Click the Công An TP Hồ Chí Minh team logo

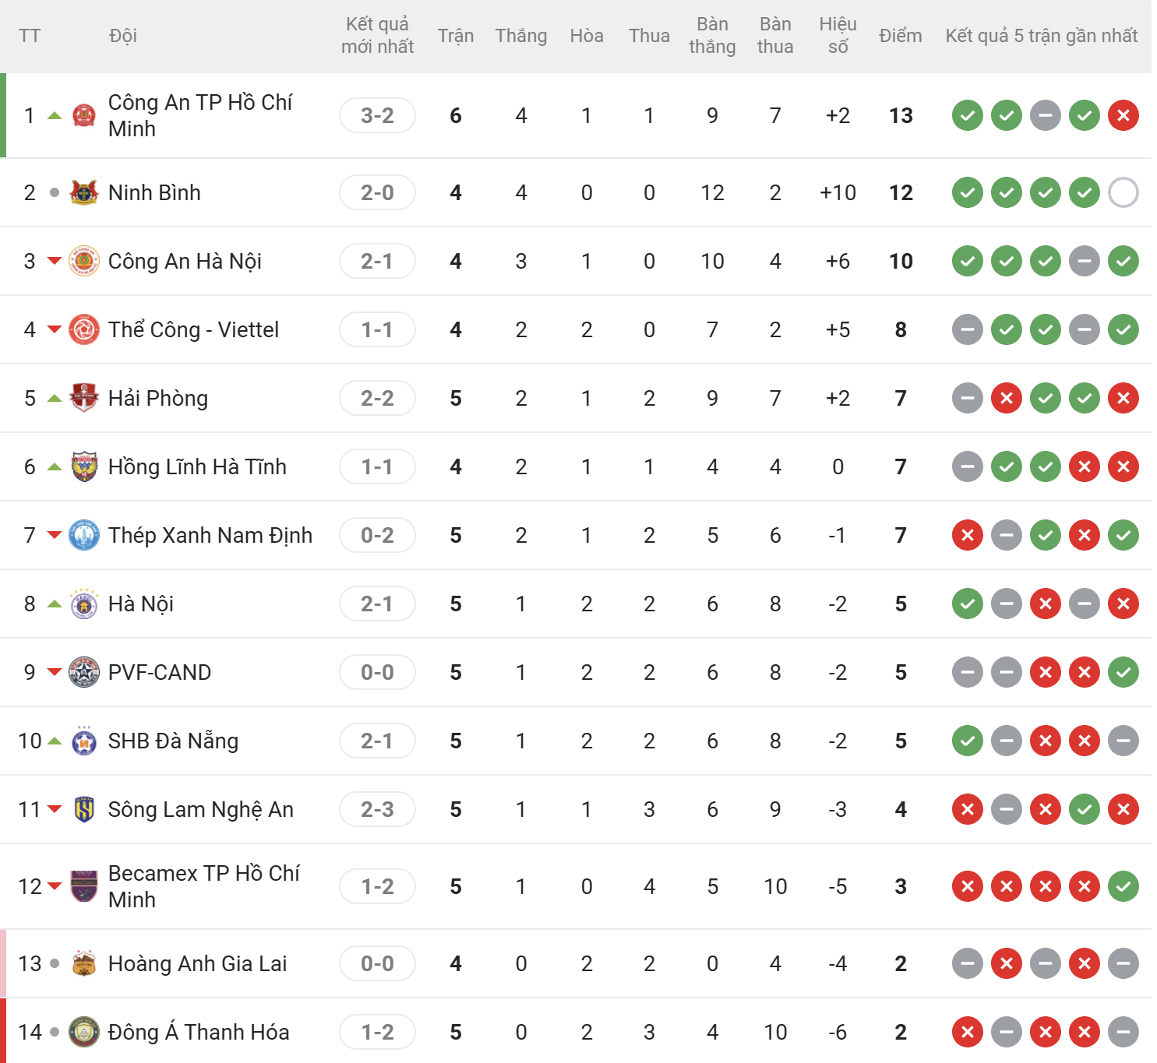click(x=84, y=115)
